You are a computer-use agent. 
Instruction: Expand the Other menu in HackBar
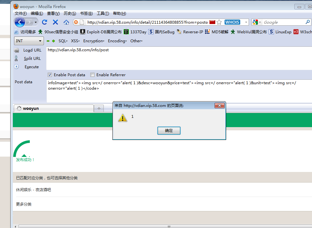point(136,41)
